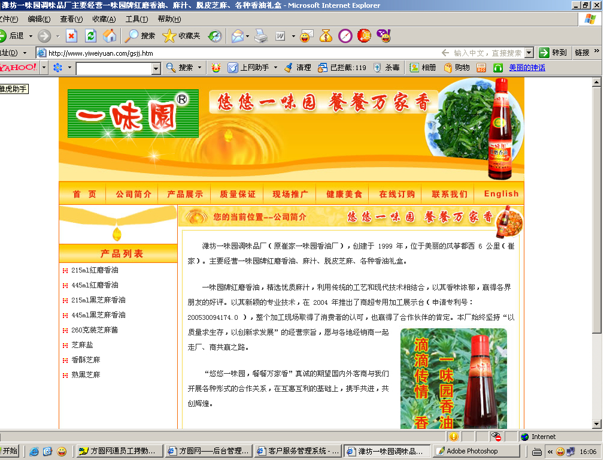Open the 收藏(A) menu

(104, 19)
